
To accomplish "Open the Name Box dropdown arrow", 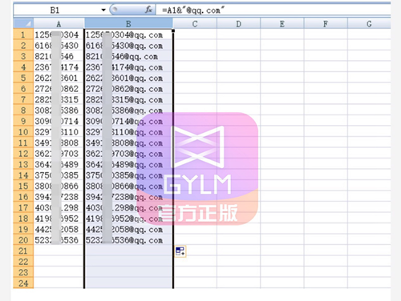I will [x=103, y=10].
